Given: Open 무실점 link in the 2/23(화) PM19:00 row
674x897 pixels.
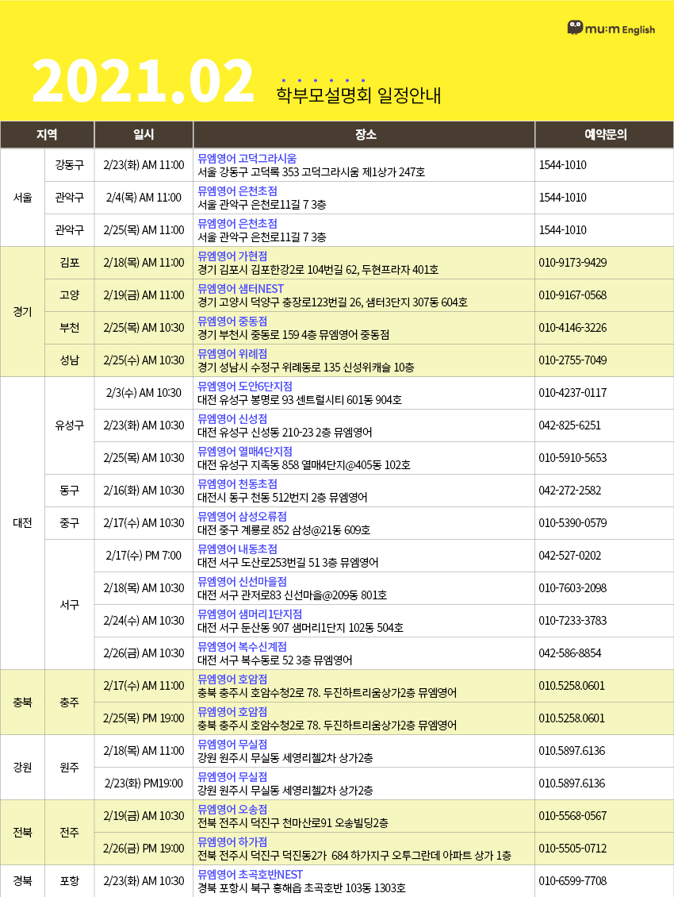Looking at the screenshot, I should 232,777.
